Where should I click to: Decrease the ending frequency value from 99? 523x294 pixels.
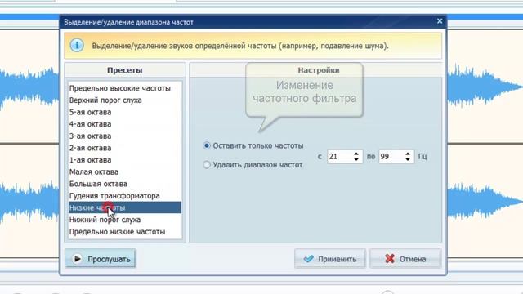click(408, 159)
